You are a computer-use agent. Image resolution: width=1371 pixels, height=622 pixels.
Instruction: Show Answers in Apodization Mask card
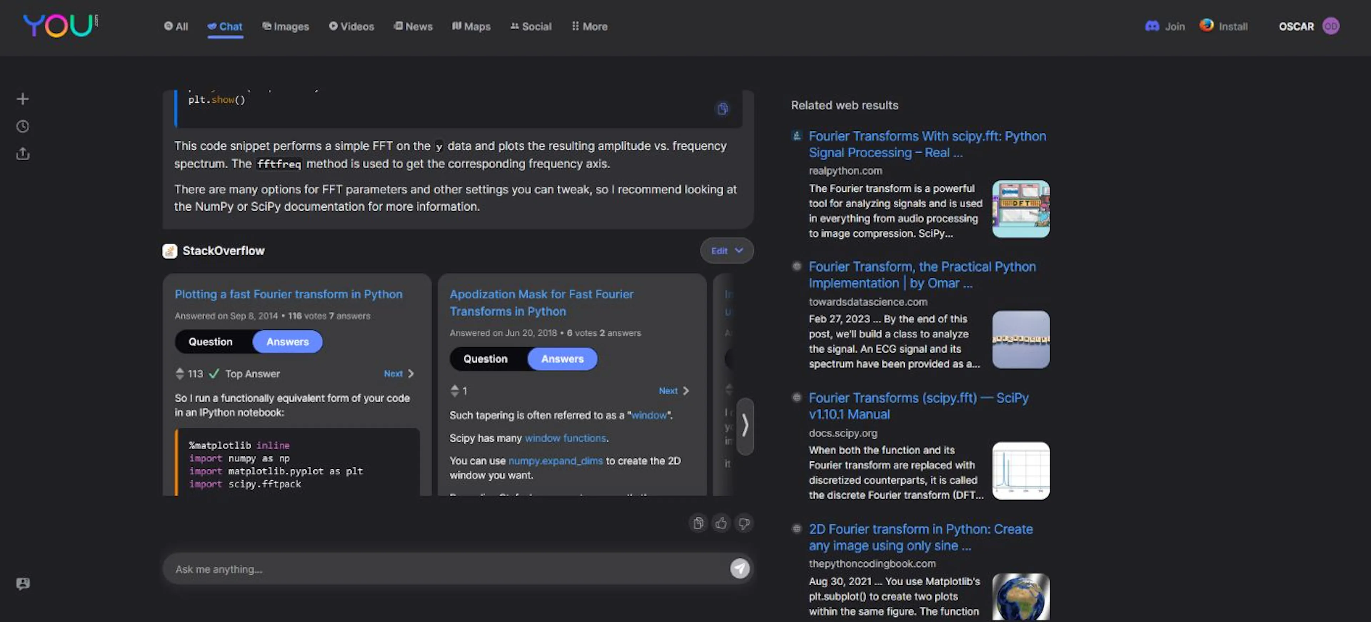(x=563, y=358)
